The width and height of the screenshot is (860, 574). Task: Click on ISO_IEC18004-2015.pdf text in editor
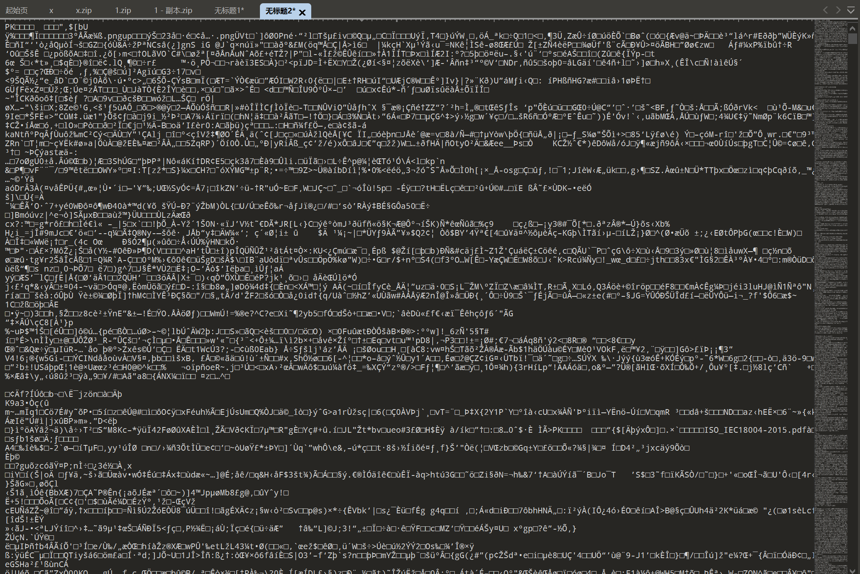pos(753,430)
